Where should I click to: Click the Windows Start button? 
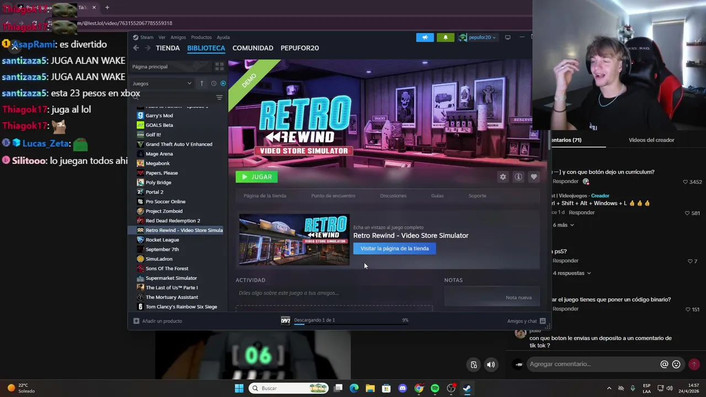pyautogui.click(x=239, y=388)
